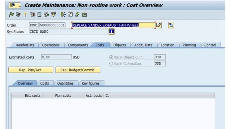Open the Costs sub-tab below buttons
The image size is (231, 129).
pos(44,83)
